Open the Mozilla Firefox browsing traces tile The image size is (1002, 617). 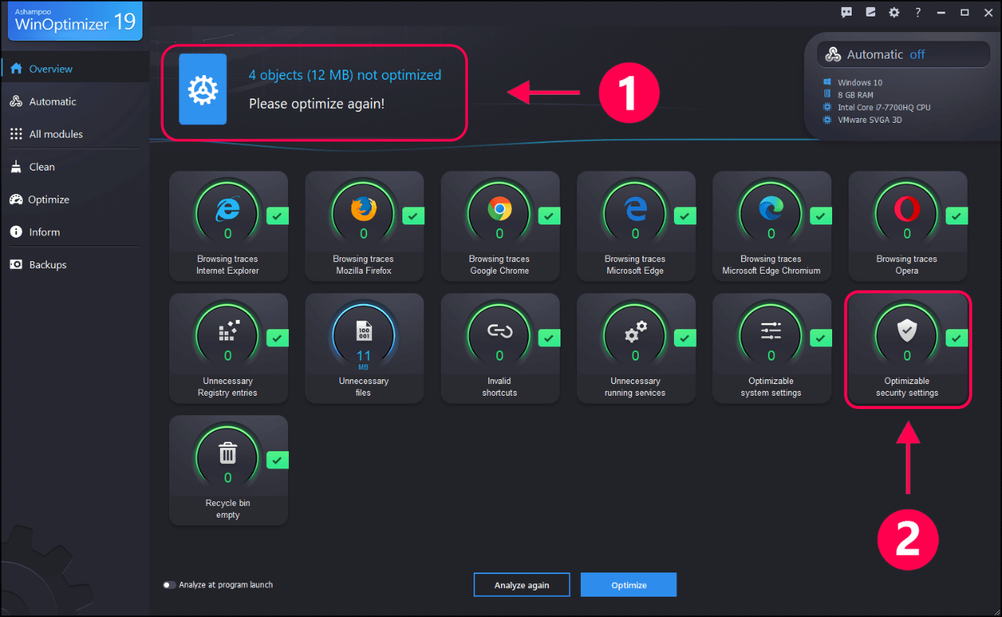pos(364,226)
